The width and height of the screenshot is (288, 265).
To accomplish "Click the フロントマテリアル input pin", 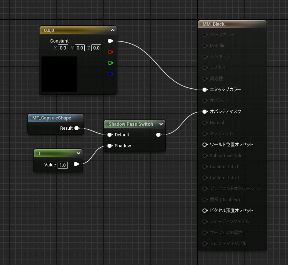I will 205,243.
